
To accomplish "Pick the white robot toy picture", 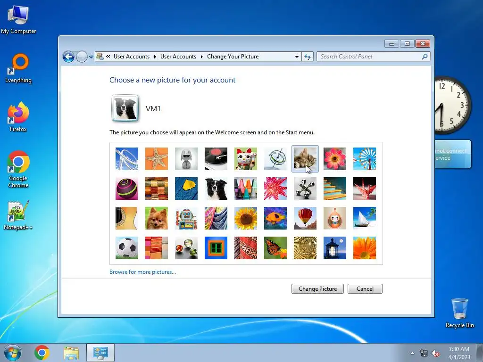I will coord(186,159).
